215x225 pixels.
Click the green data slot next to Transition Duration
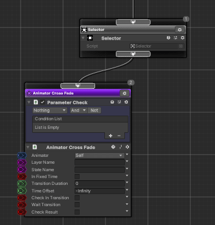point(22,184)
